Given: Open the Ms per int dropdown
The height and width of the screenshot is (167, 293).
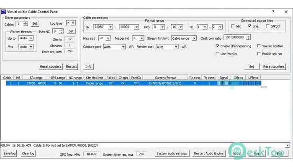Looking at the screenshot, I should (141, 38).
